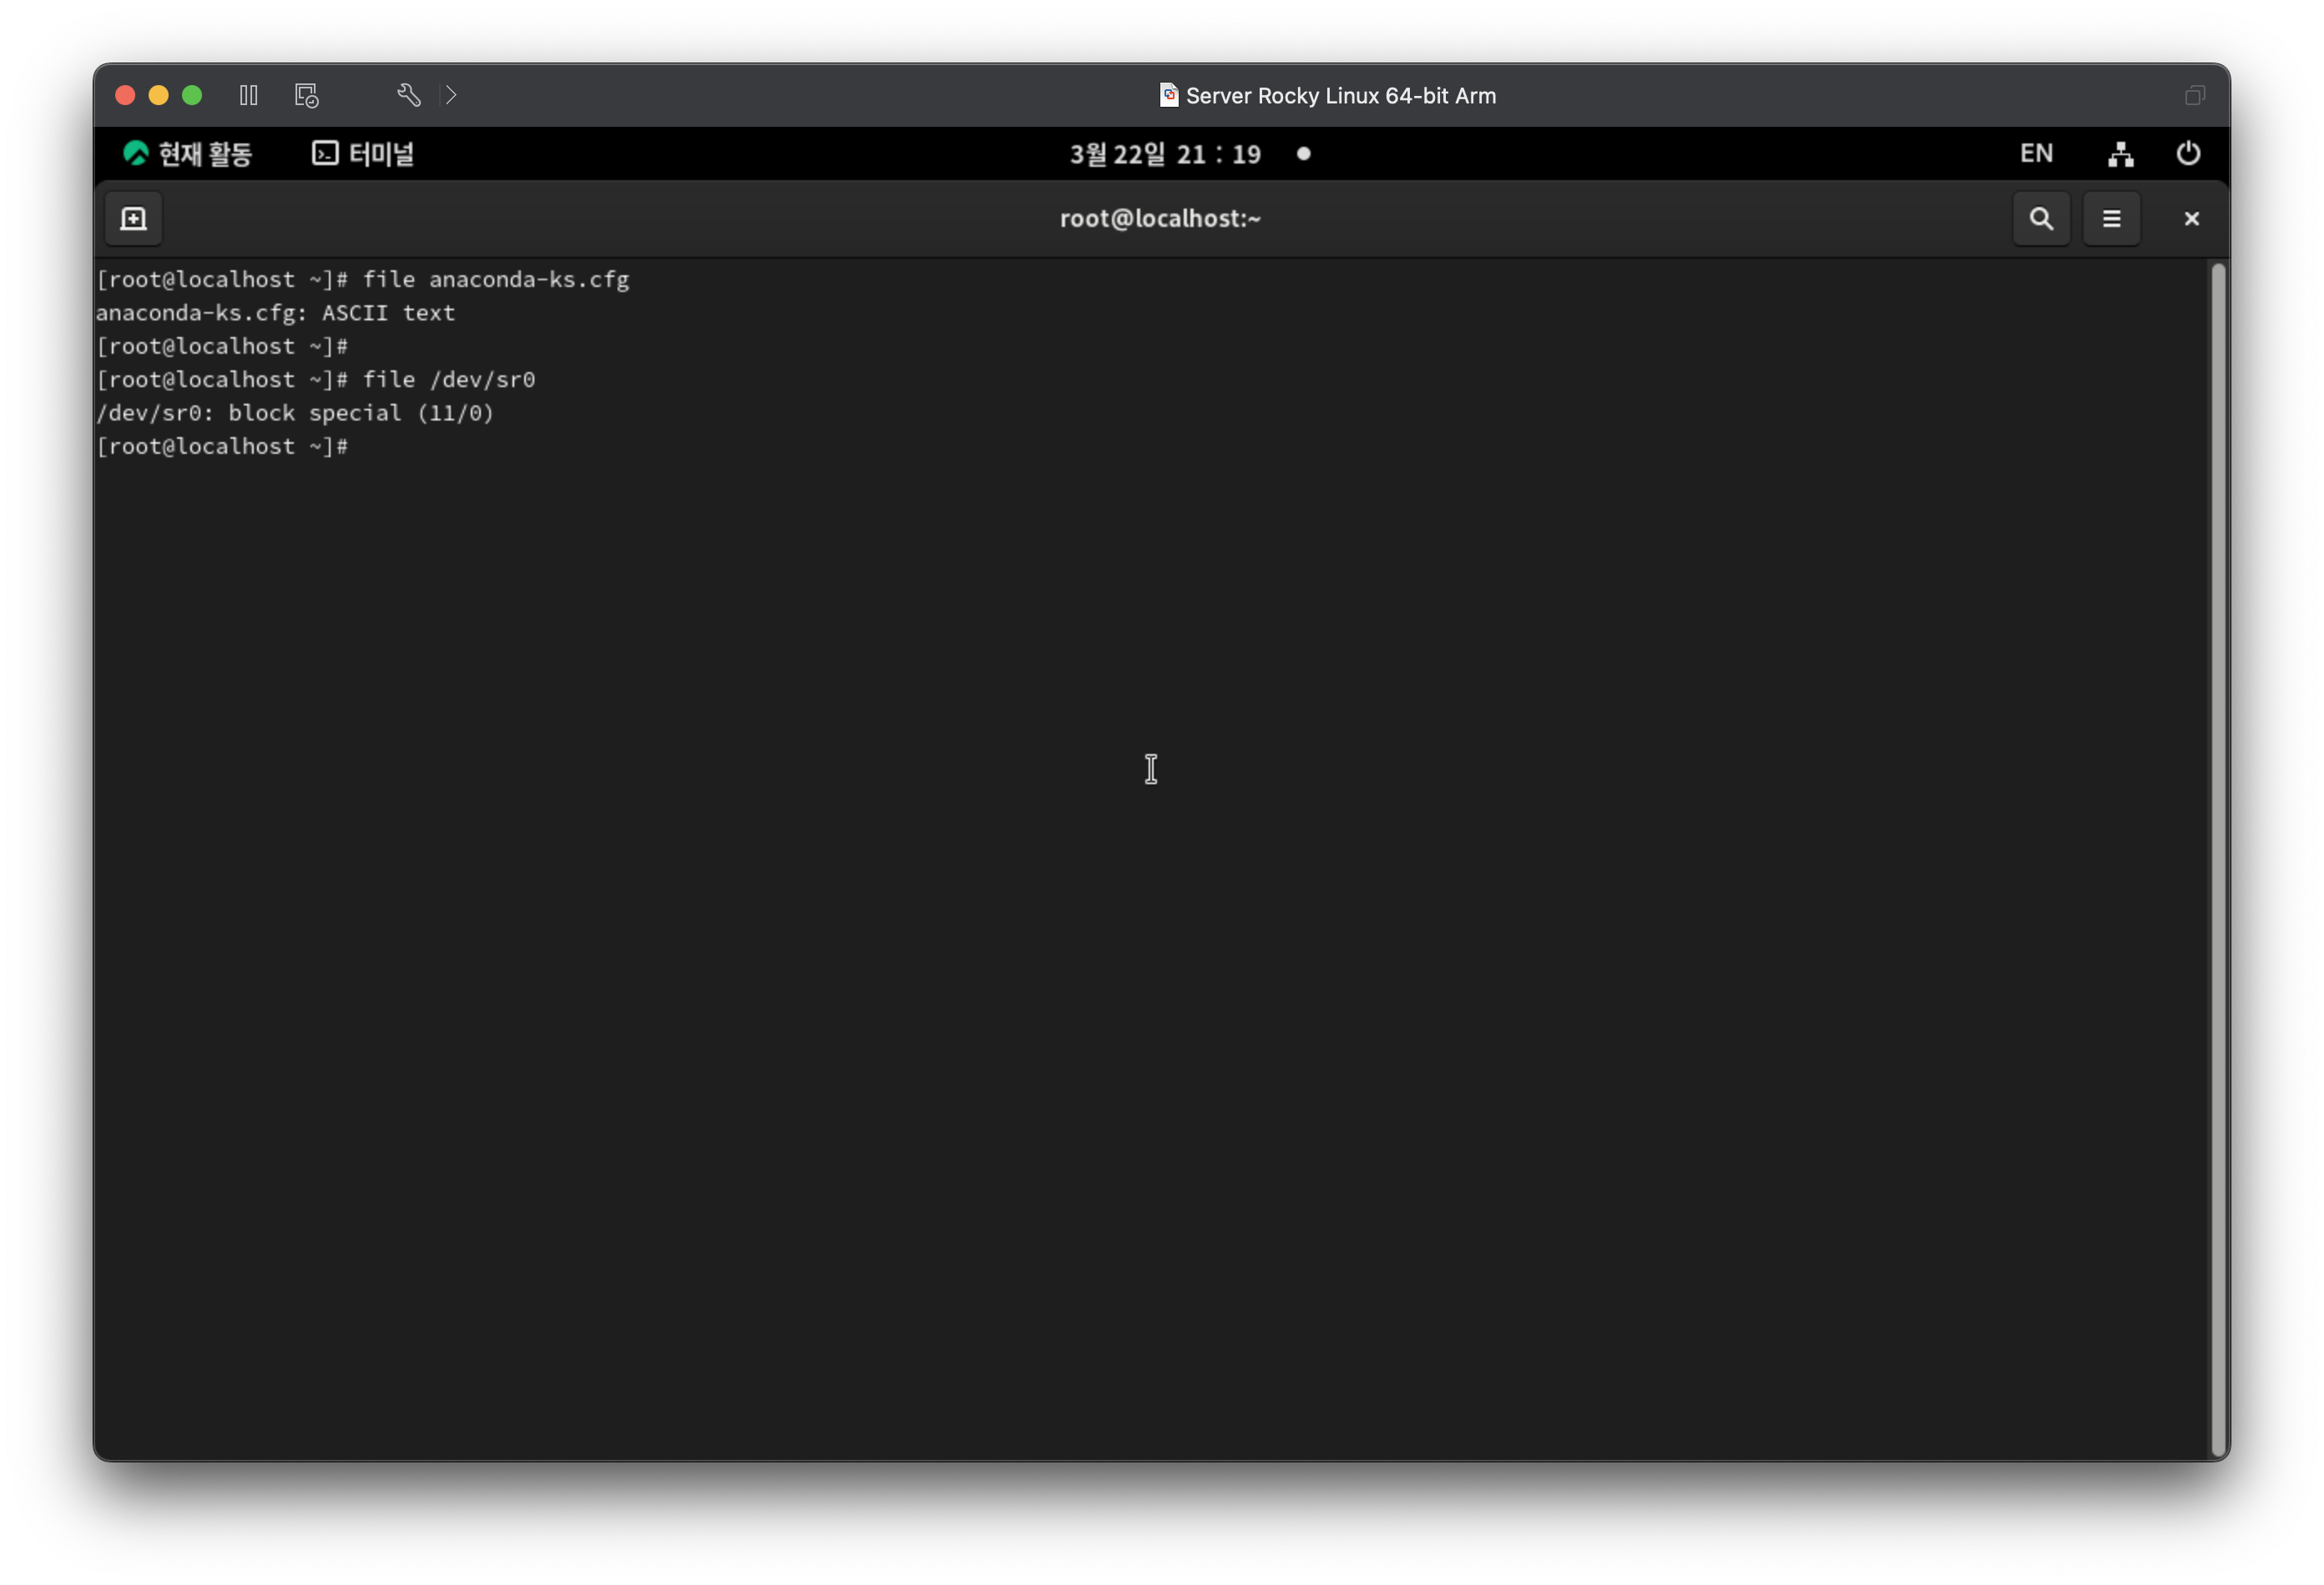Click the VM document icon beside the title

1167,95
